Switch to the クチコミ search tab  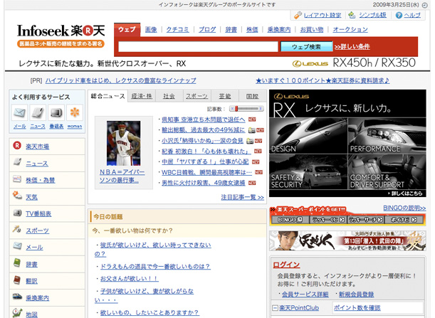177,30
